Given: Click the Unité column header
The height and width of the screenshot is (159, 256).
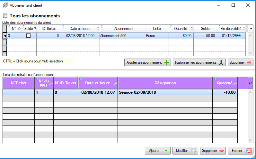Looking at the screenshot, I should click(157, 29).
